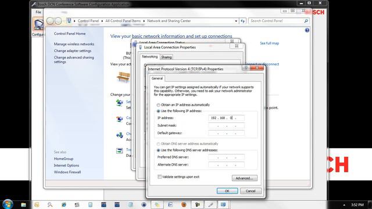The height and width of the screenshot is (209, 372).
Task: Click the troubleshoot problems icon
Action: pyautogui.click(x=119, y=151)
